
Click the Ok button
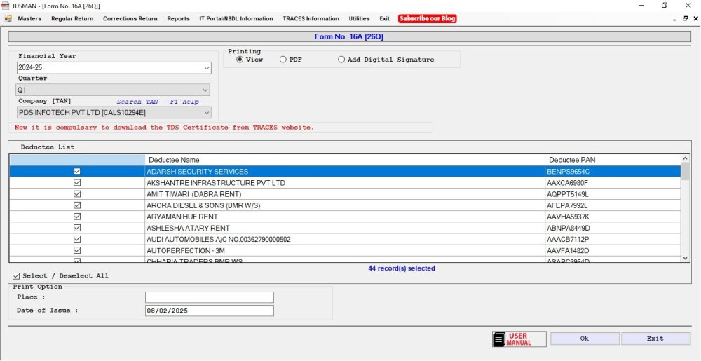(585, 339)
